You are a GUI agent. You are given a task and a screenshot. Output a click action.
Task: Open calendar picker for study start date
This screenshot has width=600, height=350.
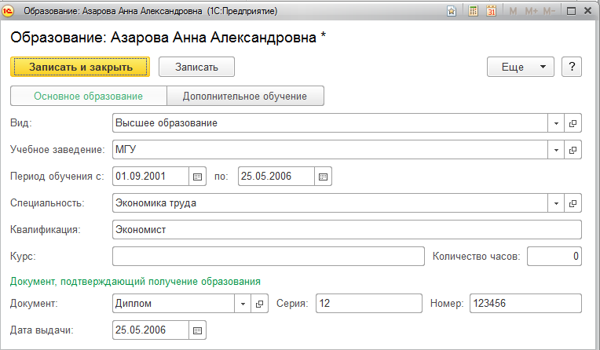point(198,176)
